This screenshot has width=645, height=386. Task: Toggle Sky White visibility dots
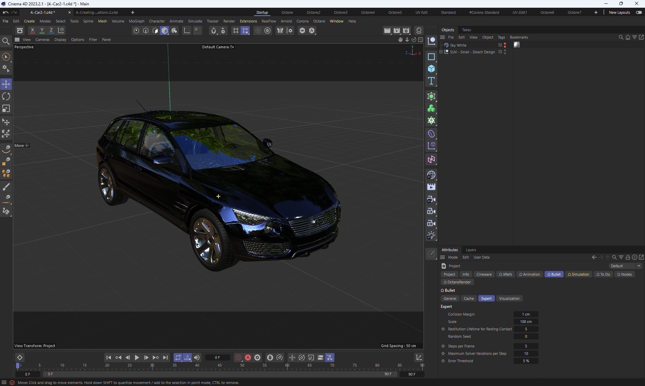(505, 45)
